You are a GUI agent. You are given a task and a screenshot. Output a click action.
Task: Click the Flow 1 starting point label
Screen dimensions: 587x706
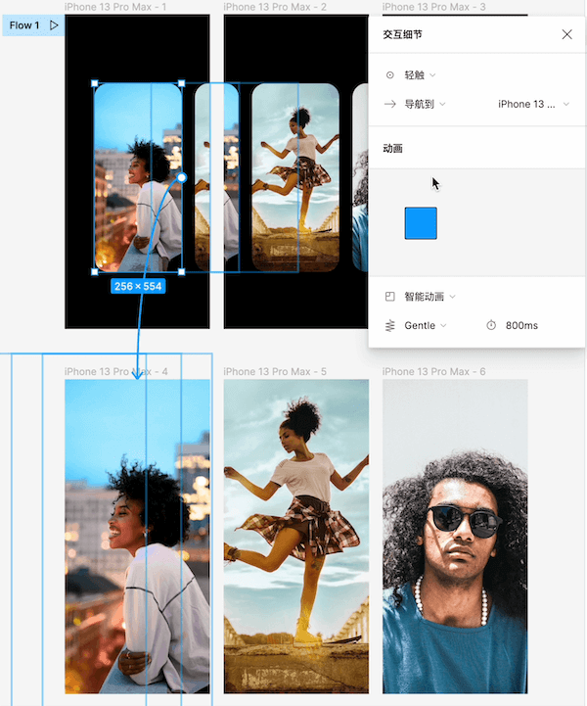[24, 25]
